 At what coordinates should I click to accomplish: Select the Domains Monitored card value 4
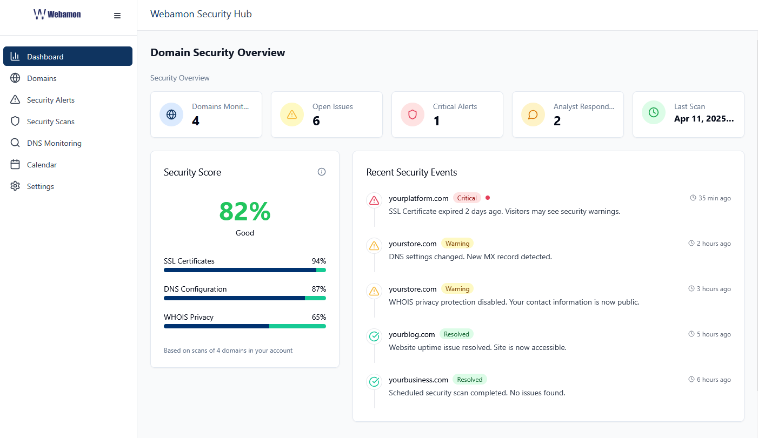coord(196,121)
